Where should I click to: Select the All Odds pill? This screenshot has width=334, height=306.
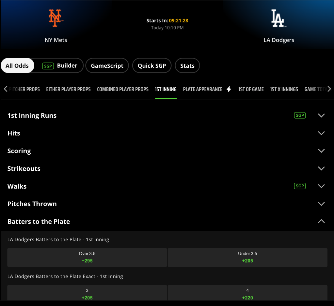[x=17, y=65]
